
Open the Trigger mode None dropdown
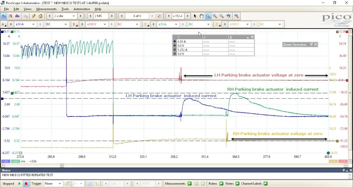[59, 184]
